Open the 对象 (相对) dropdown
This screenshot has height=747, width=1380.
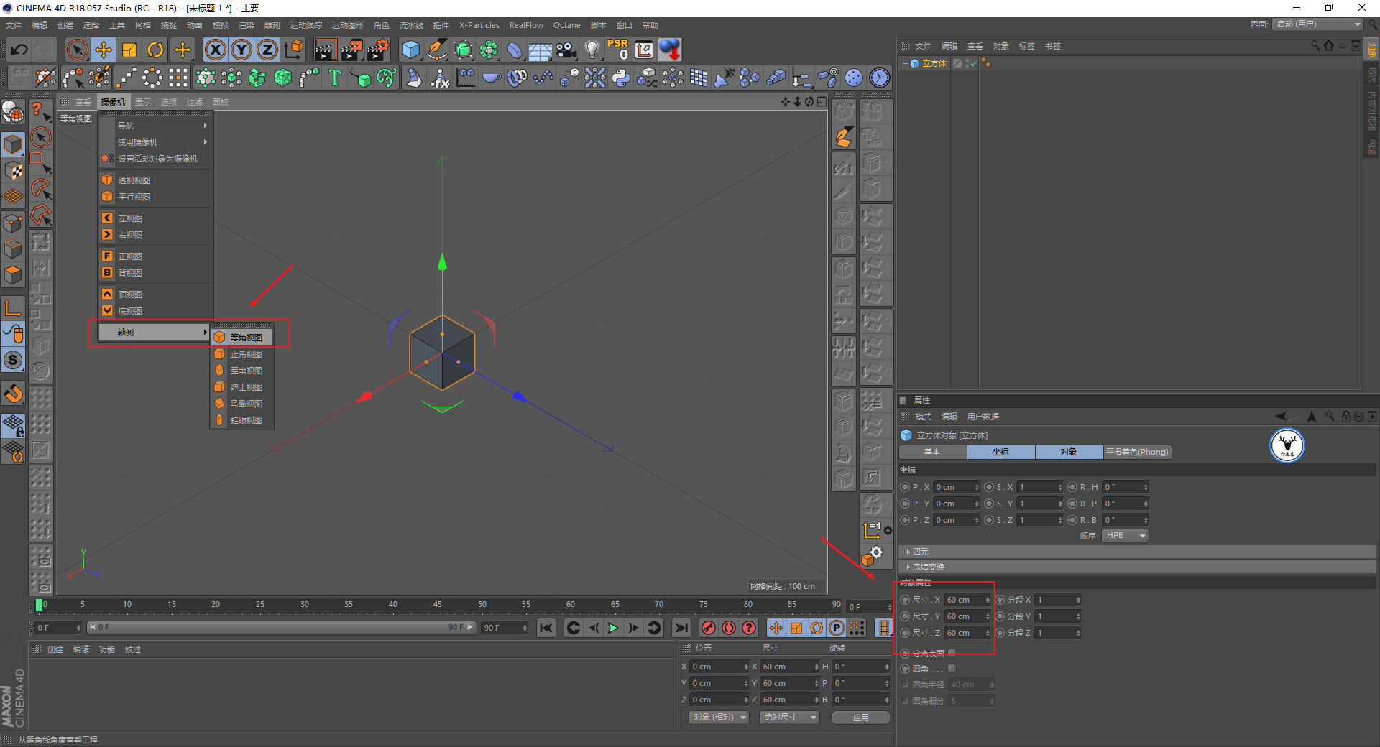pyautogui.click(x=719, y=718)
